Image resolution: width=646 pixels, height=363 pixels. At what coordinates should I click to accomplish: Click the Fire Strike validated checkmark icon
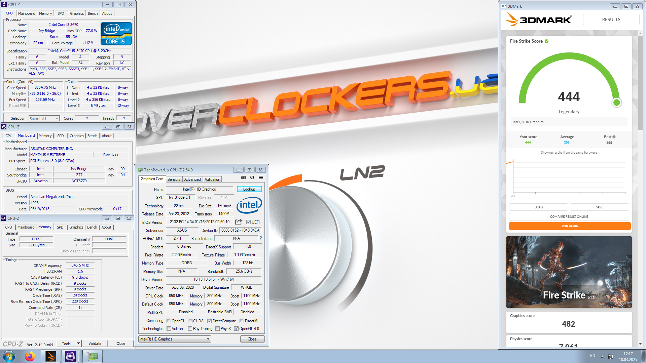pyautogui.click(x=547, y=41)
